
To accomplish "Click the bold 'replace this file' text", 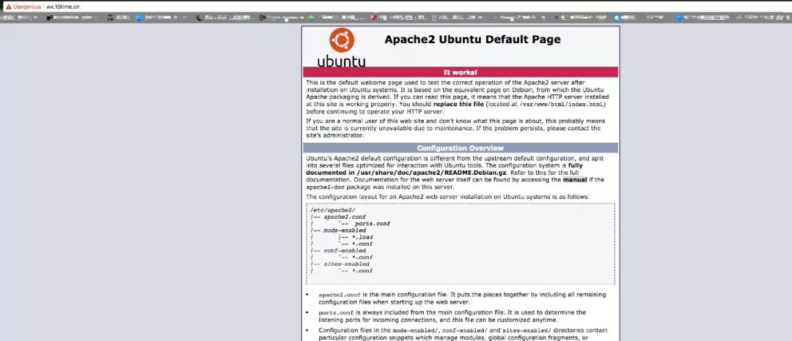I will [x=458, y=104].
